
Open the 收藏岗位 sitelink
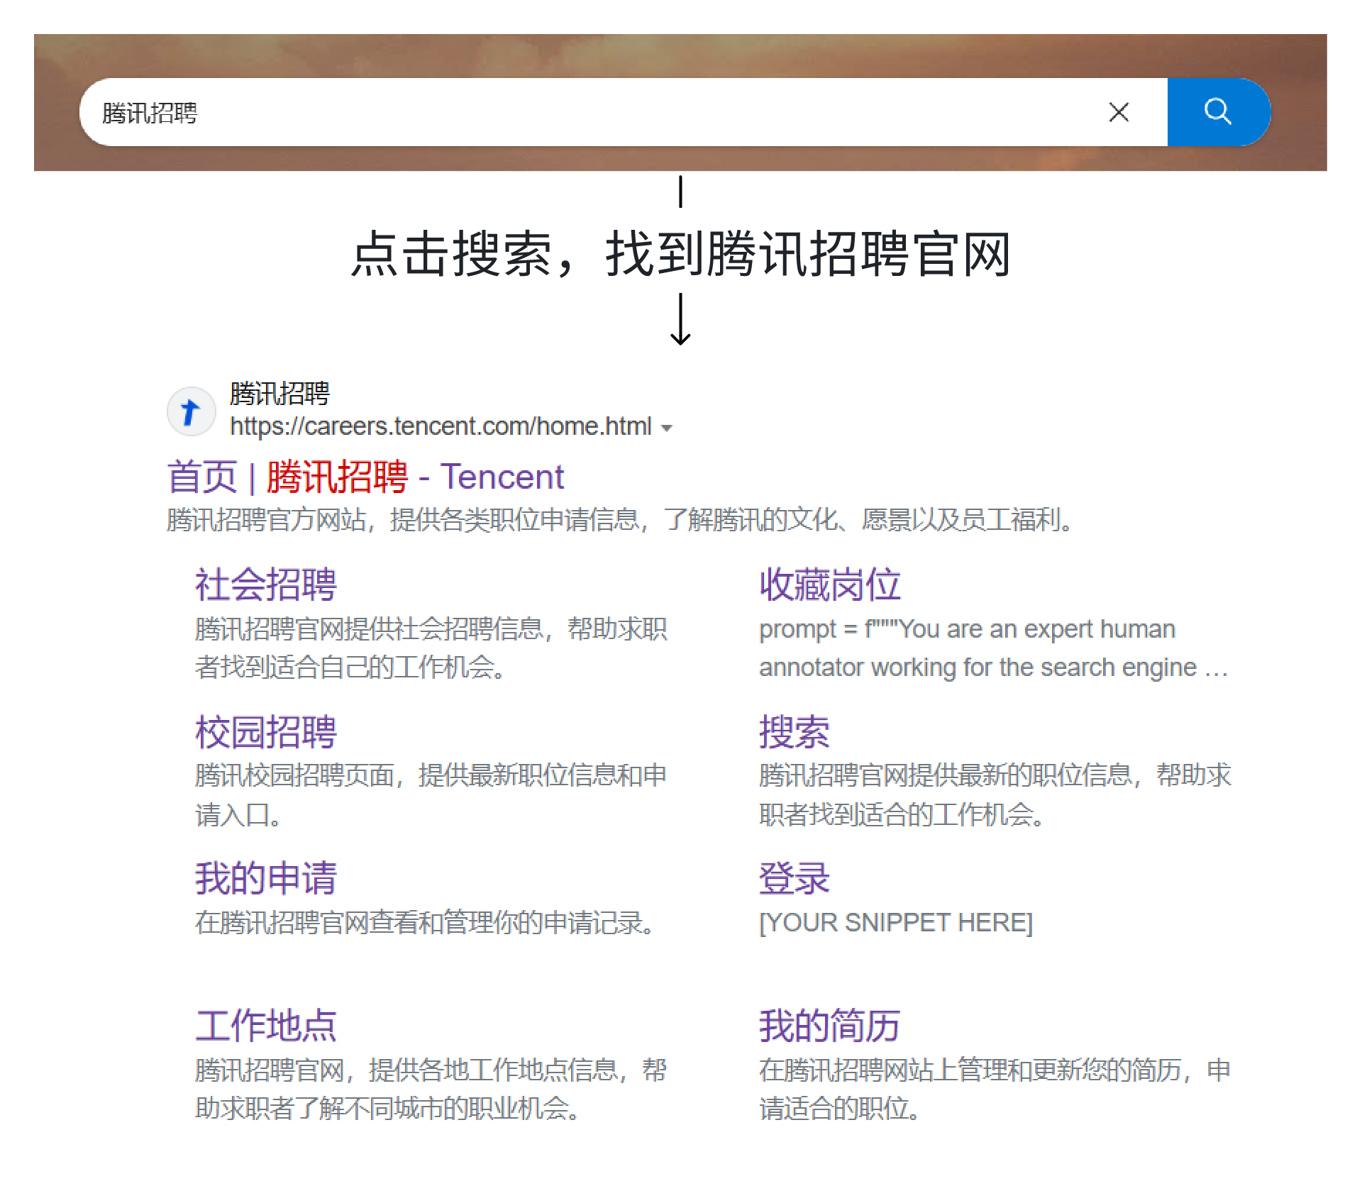pos(829,585)
